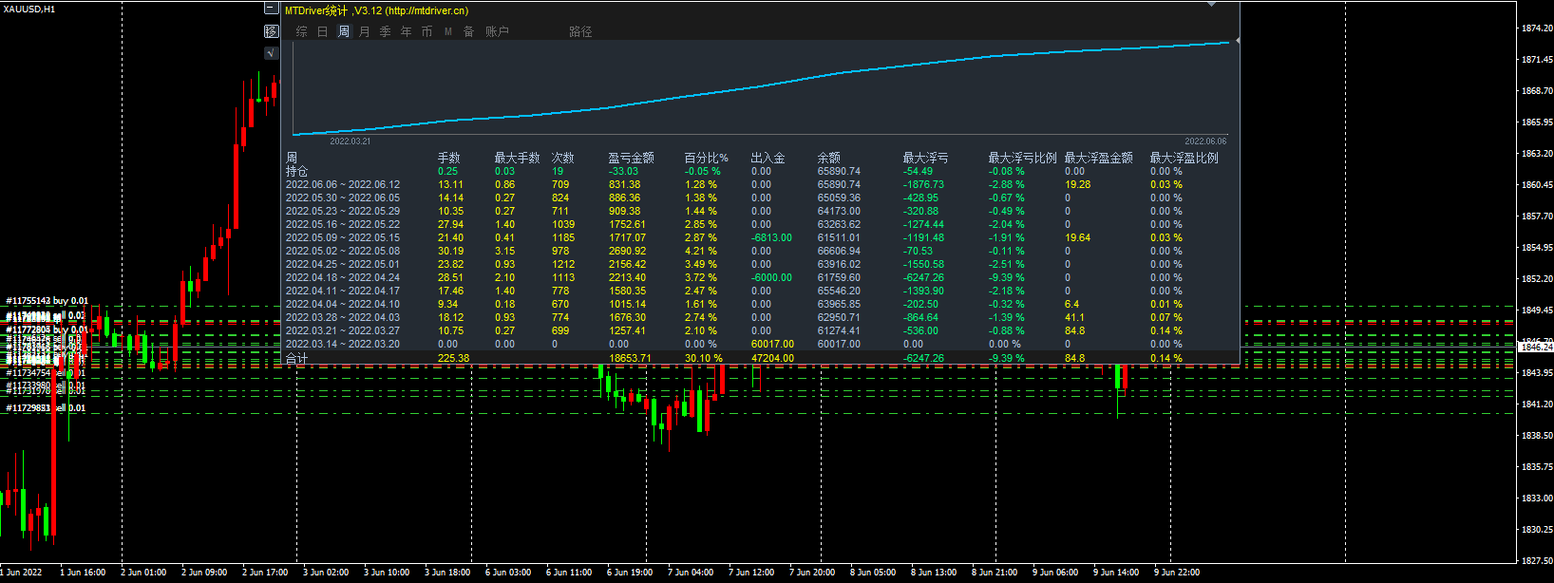1554x583 pixels.
Task: Click the 最大浮盈金额 column header
Action: [1099, 158]
